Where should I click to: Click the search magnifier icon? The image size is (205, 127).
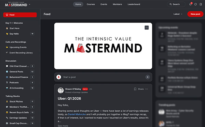170,4
